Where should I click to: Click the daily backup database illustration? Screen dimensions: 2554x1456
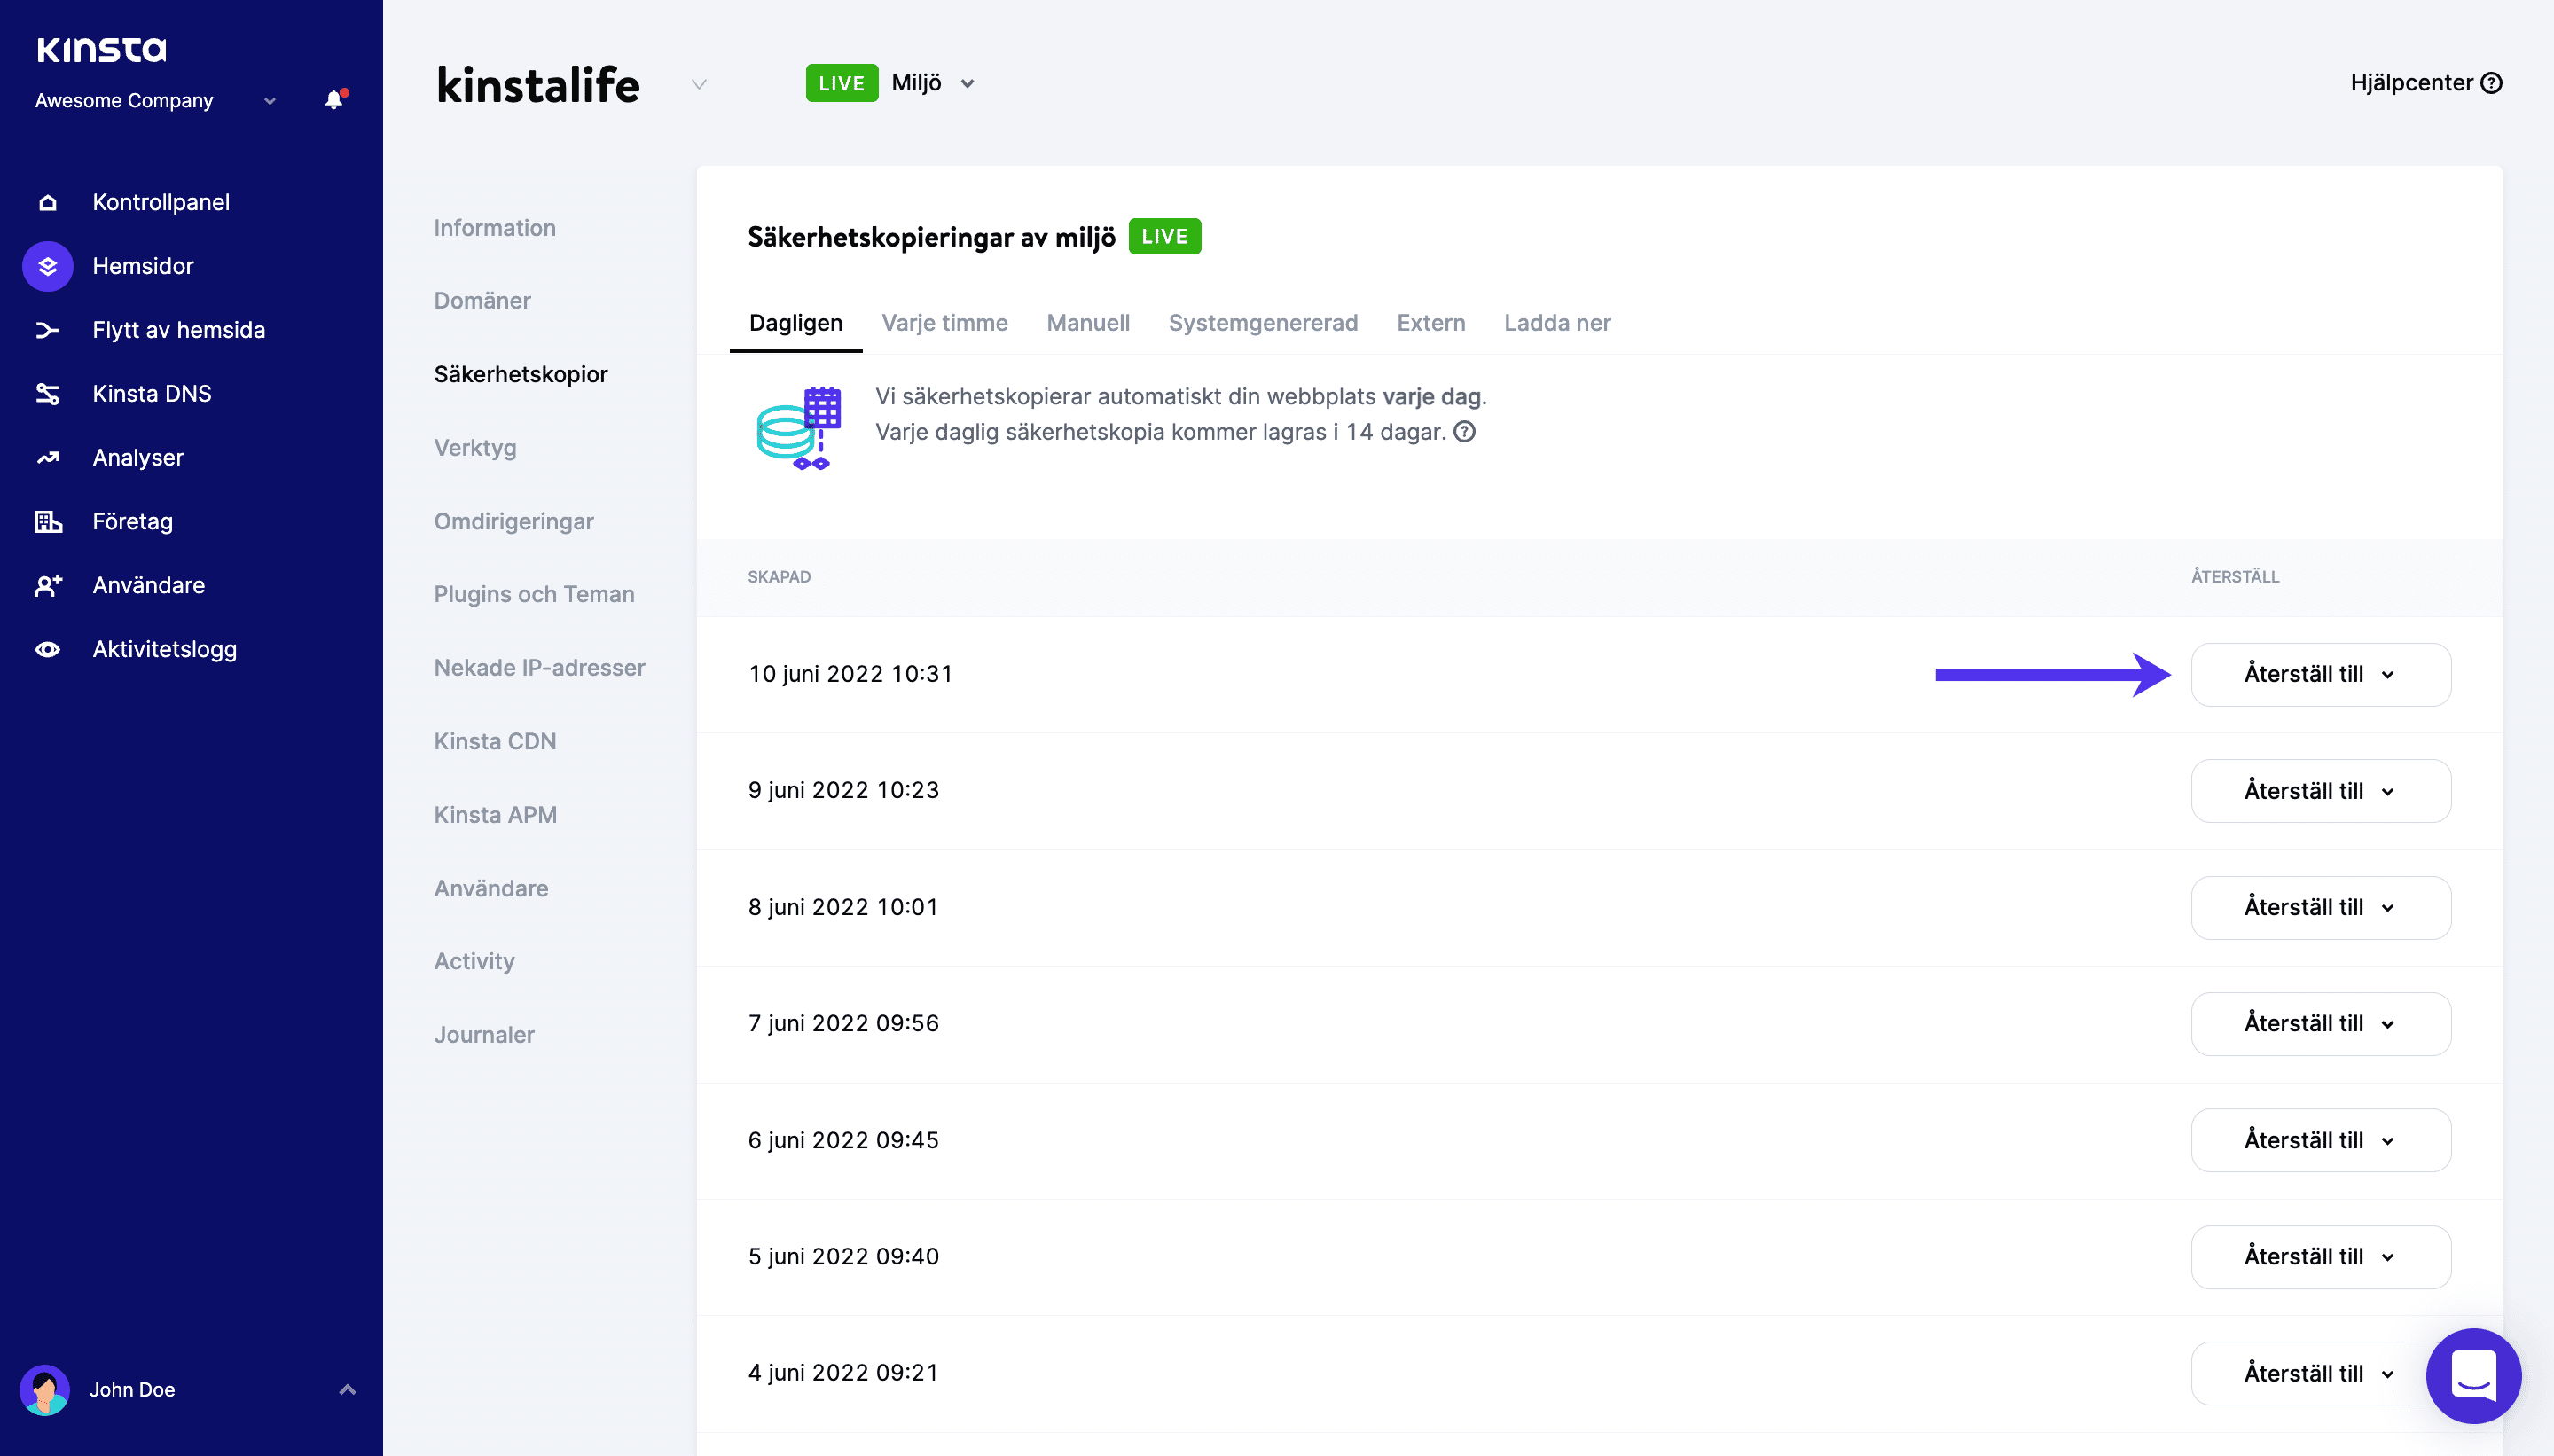(799, 428)
